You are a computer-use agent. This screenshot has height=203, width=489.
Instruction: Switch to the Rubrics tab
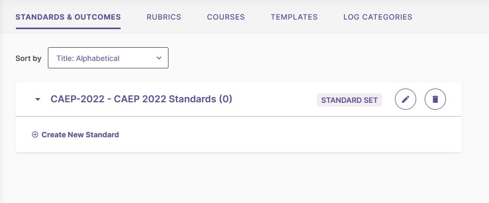pyautogui.click(x=164, y=17)
